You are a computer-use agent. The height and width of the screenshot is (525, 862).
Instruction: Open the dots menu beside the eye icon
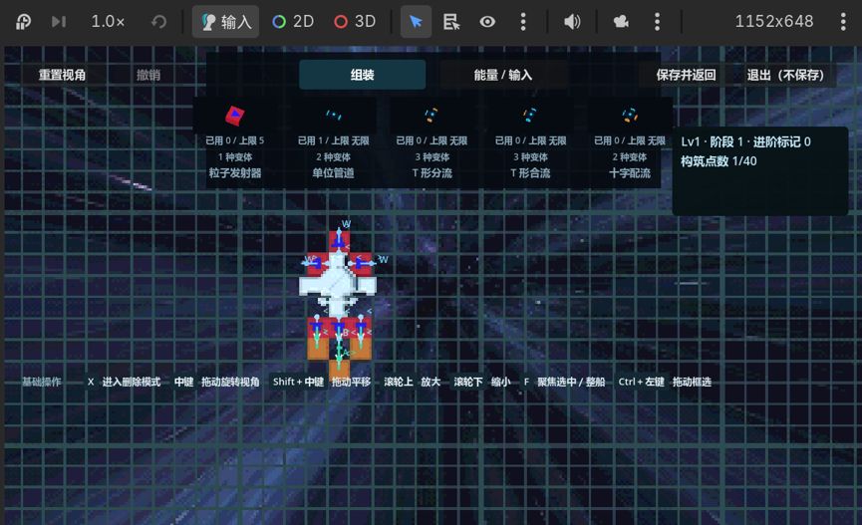point(523,22)
